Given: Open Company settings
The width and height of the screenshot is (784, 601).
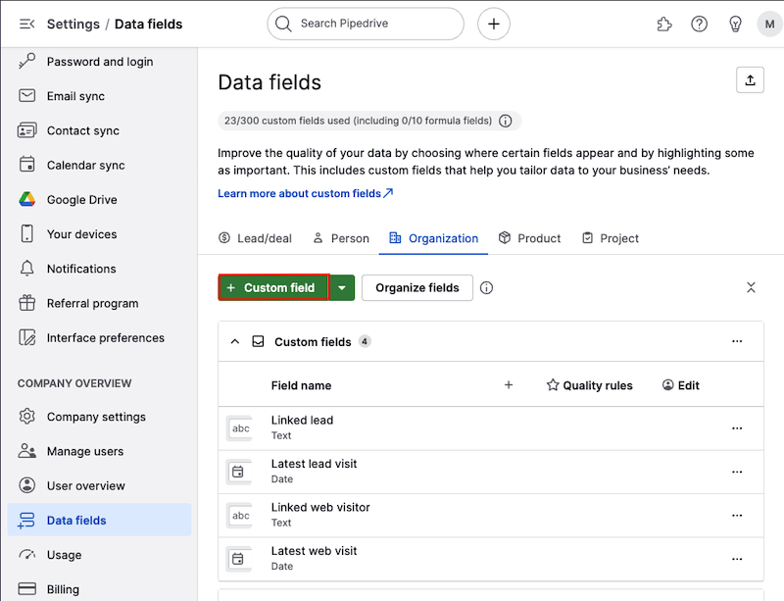Looking at the screenshot, I should pos(100,417).
